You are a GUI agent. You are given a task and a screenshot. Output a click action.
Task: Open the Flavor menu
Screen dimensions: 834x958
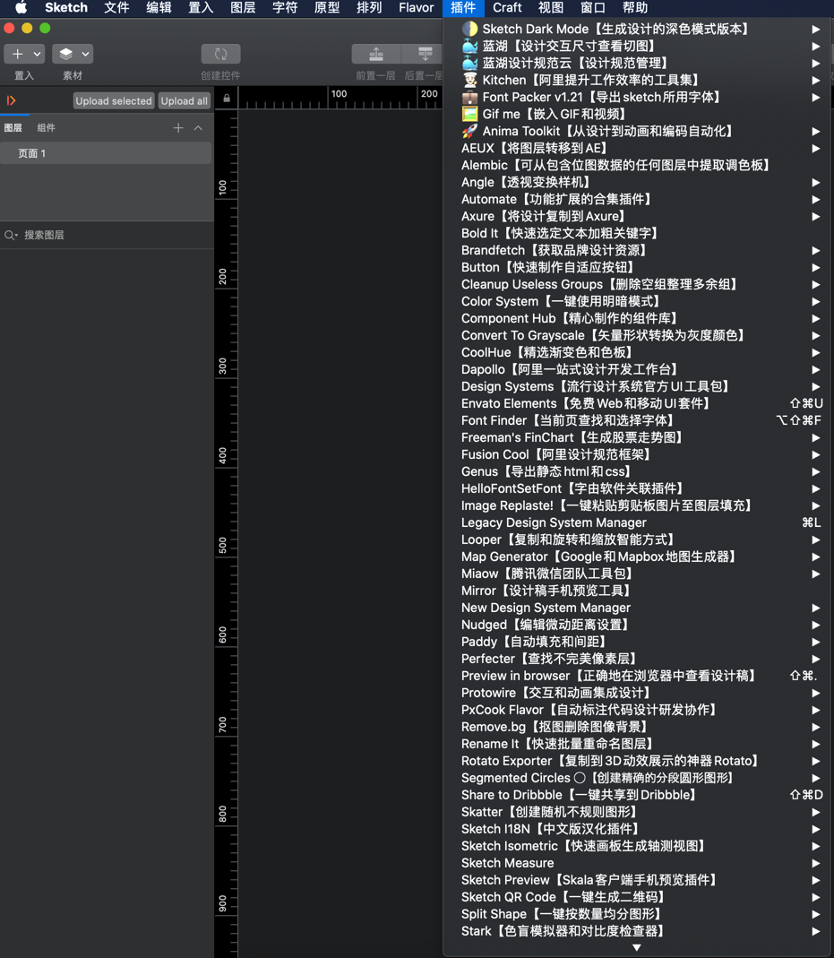(417, 8)
